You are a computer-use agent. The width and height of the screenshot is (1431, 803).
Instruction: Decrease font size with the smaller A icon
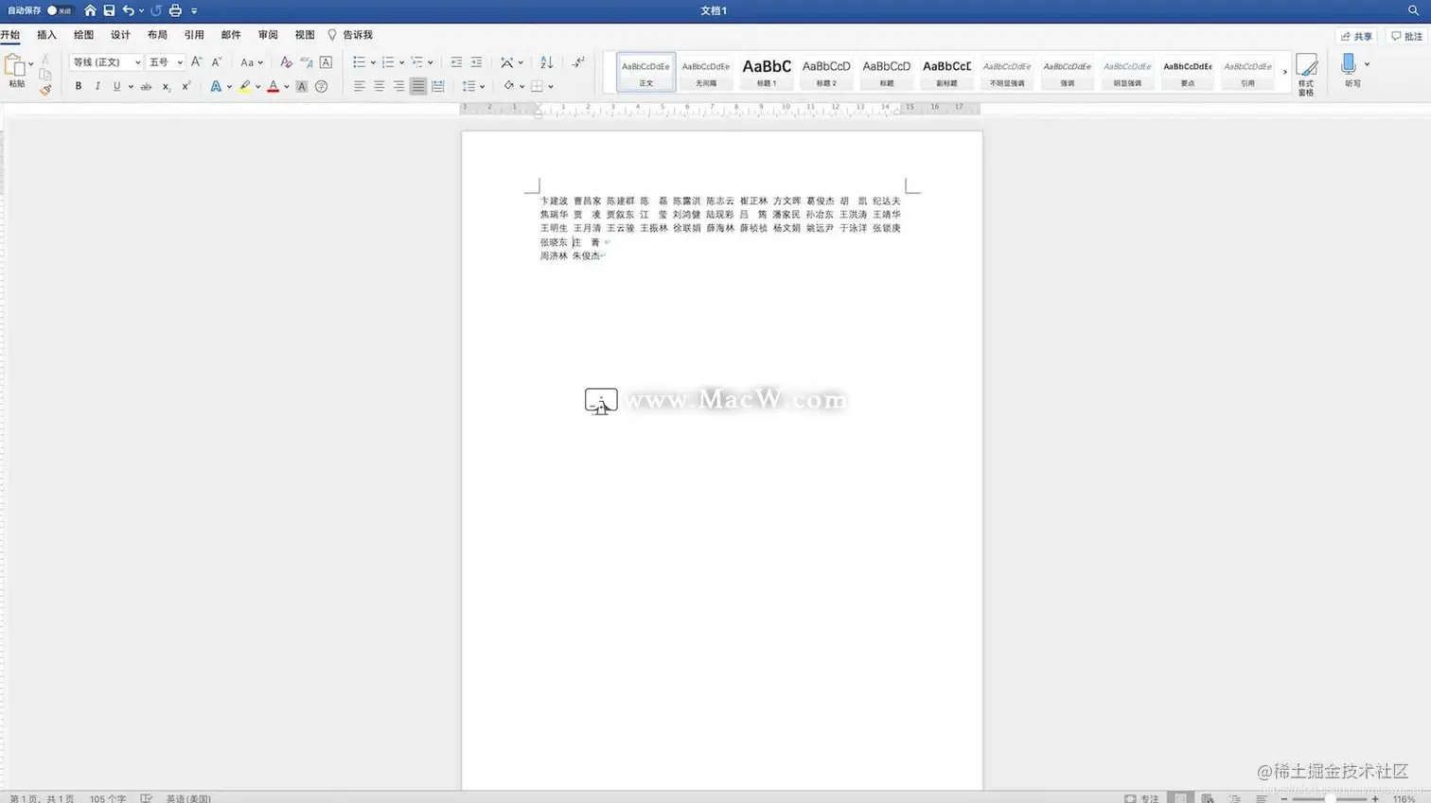(x=217, y=61)
